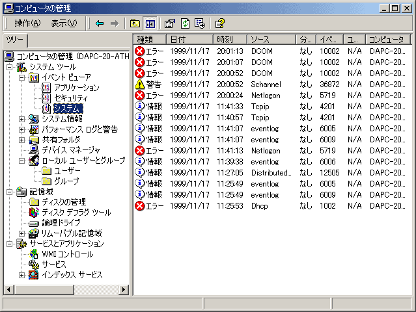Click the error icon of the Dhcp event
The height and width of the screenshot is (312, 416).
[x=139, y=206]
